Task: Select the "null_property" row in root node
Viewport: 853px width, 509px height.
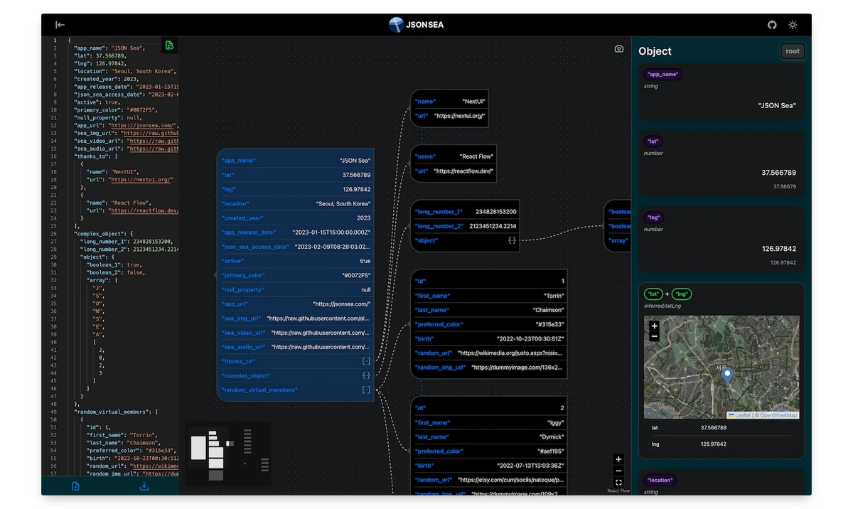Action: (x=295, y=289)
